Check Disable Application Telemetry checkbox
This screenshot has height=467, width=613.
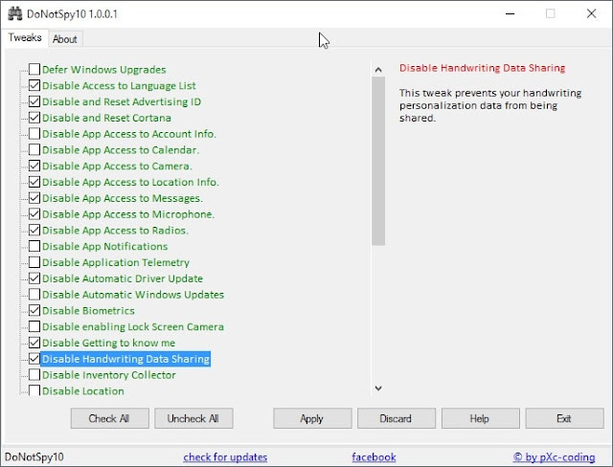tap(34, 262)
